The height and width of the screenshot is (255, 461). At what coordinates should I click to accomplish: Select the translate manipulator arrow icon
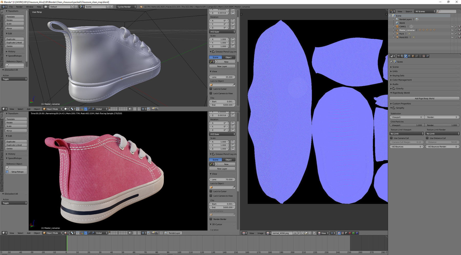click(x=86, y=109)
